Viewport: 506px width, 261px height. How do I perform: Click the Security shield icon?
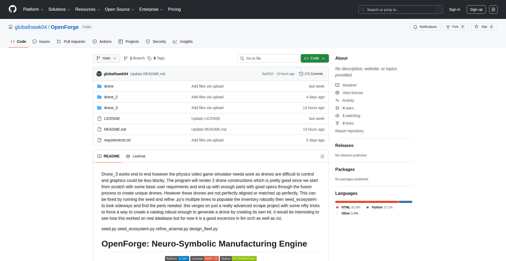click(148, 42)
